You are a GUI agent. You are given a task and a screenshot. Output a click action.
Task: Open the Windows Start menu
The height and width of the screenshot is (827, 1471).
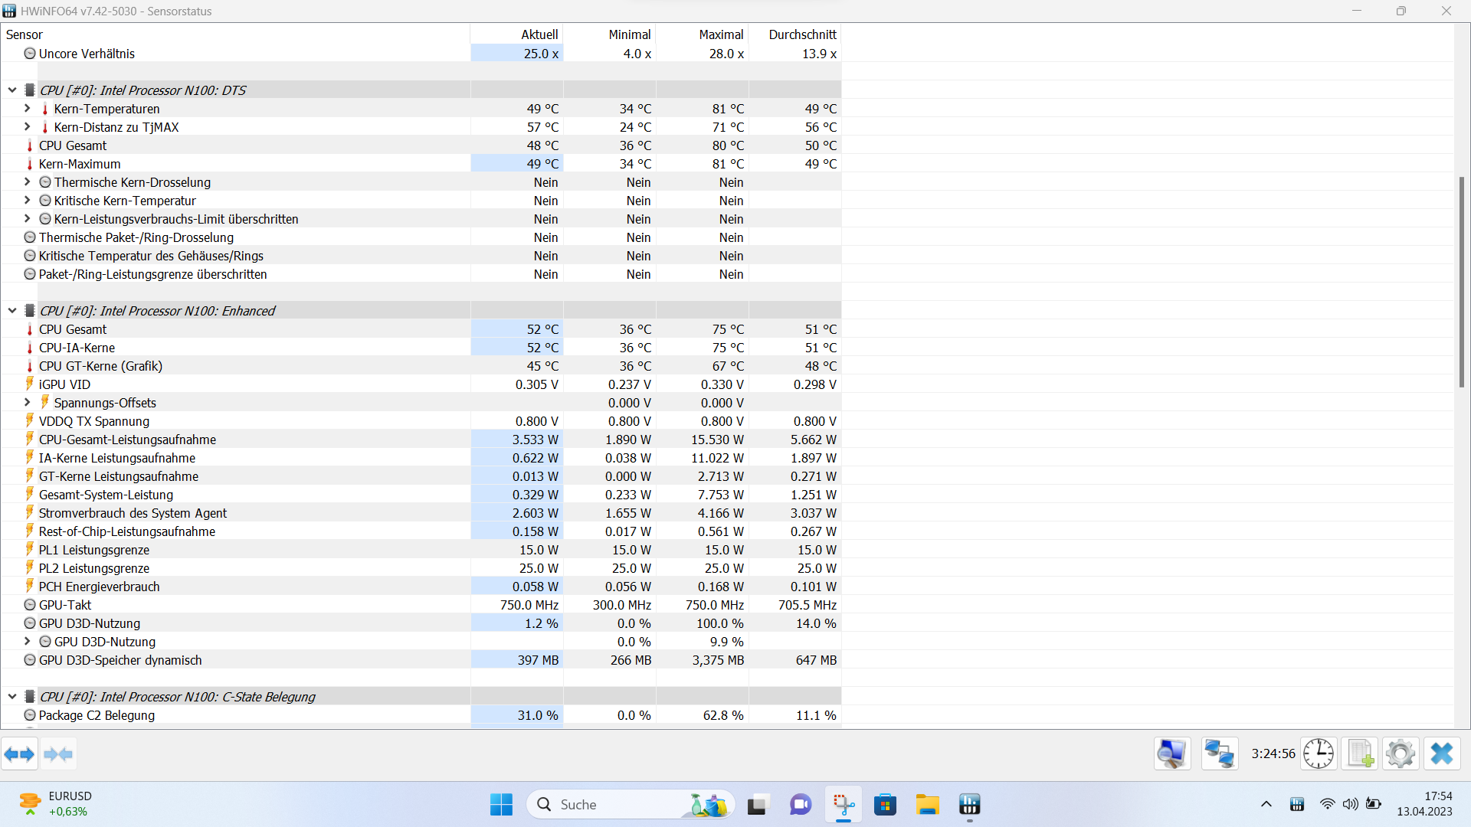[x=501, y=805]
